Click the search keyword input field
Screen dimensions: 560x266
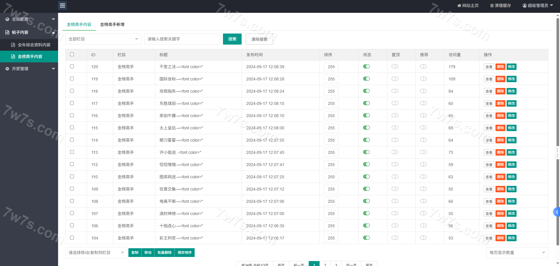point(182,39)
